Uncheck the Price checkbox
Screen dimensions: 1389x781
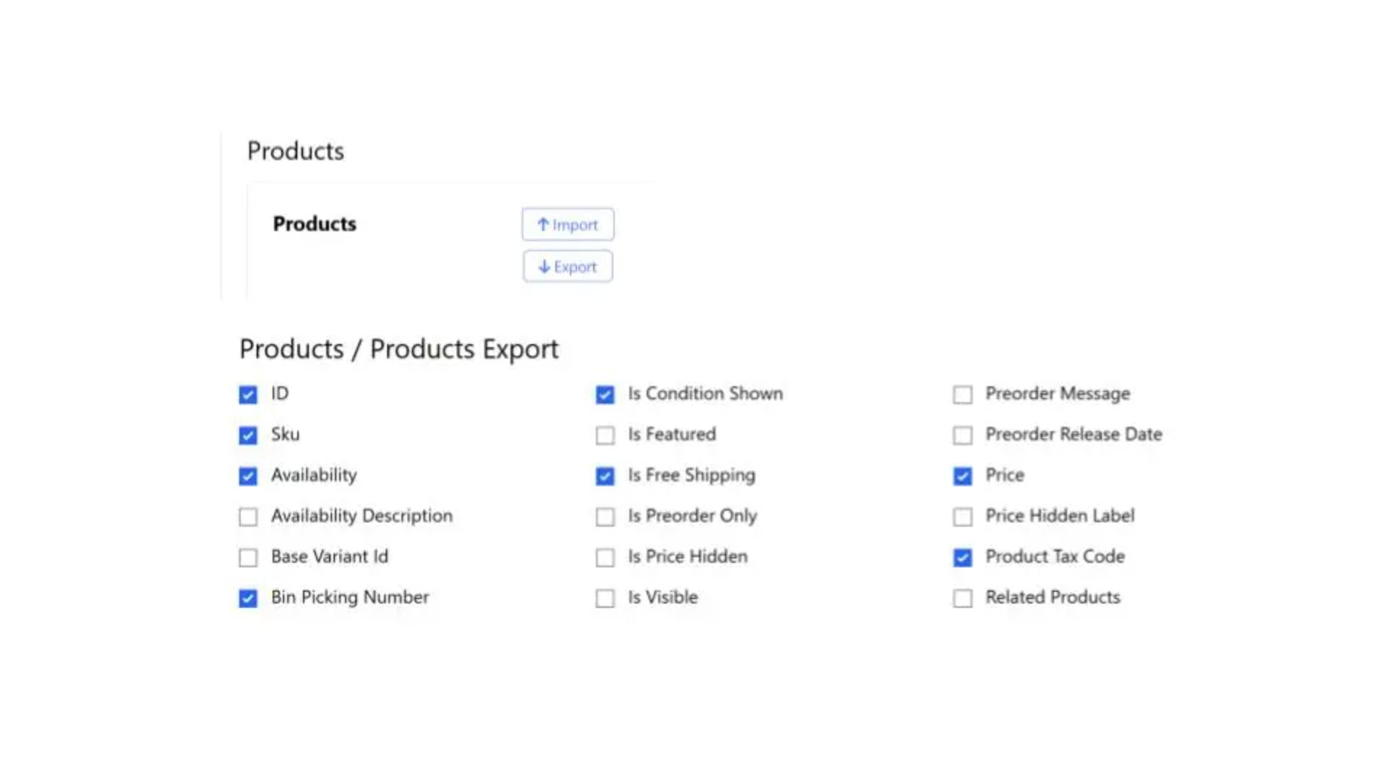click(962, 476)
